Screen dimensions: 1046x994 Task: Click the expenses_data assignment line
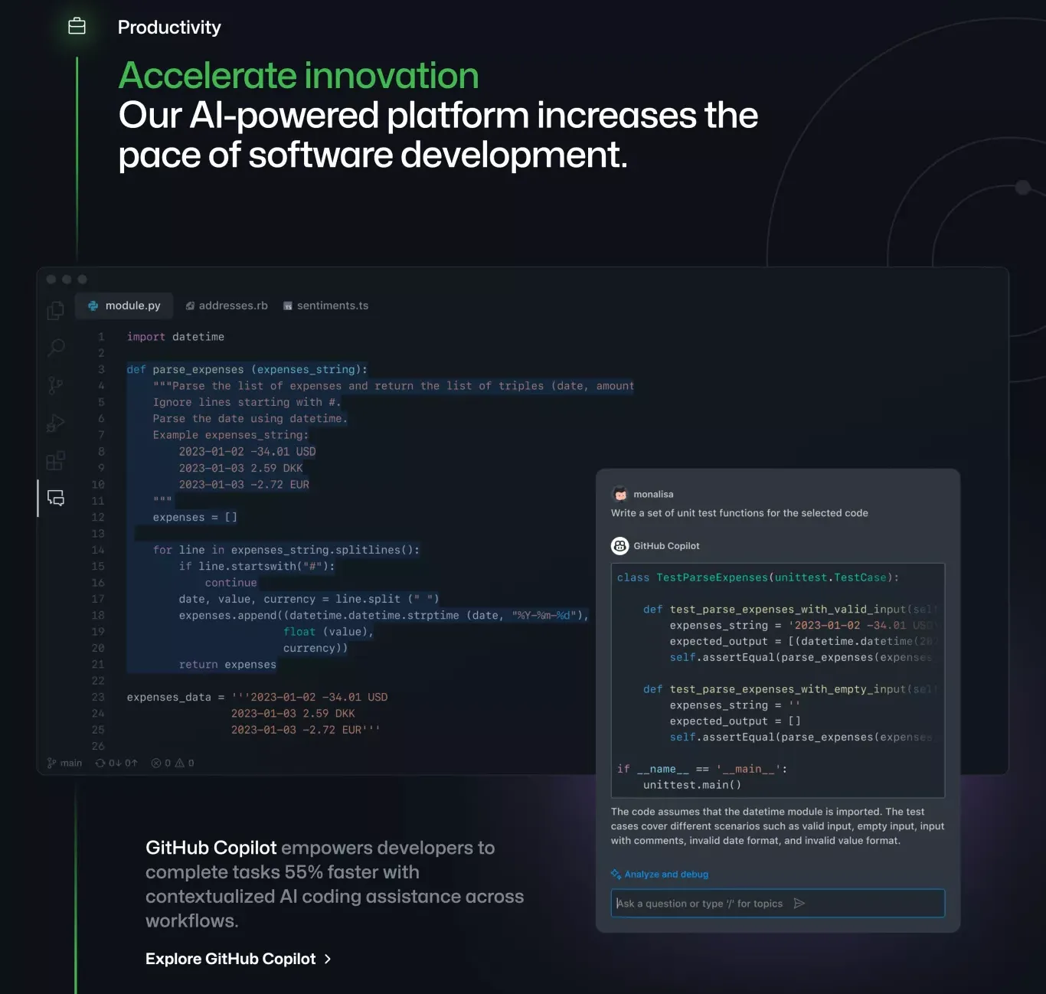257,698
